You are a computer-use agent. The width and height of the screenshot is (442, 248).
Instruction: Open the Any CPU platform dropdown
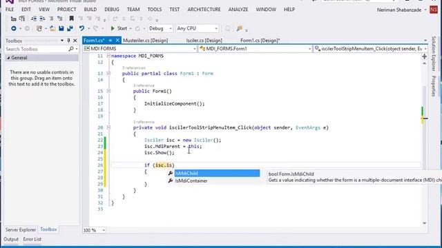(216, 28)
